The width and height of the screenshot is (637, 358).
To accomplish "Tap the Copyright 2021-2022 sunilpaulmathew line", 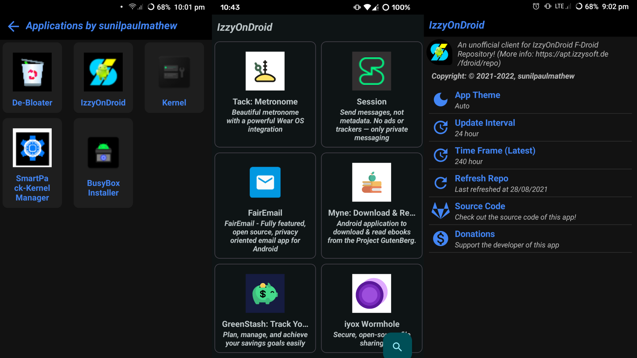I will pos(503,76).
